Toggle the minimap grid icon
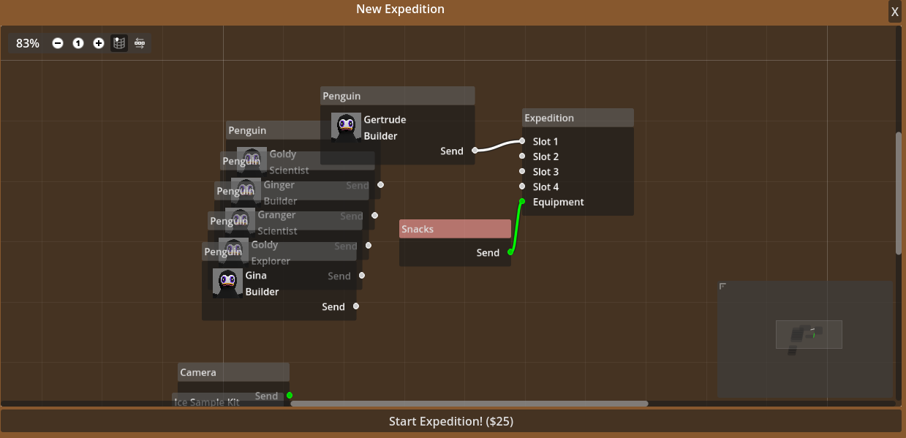The width and height of the screenshot is (906, 438). [119, 43]
